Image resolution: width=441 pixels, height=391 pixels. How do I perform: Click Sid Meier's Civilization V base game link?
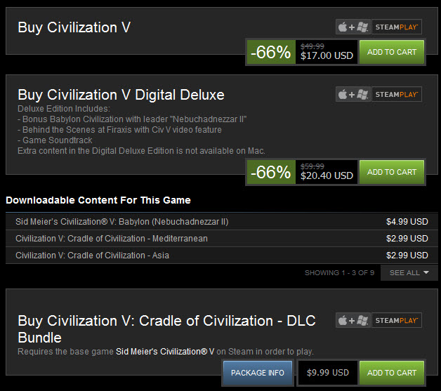(x=165, y=352)
